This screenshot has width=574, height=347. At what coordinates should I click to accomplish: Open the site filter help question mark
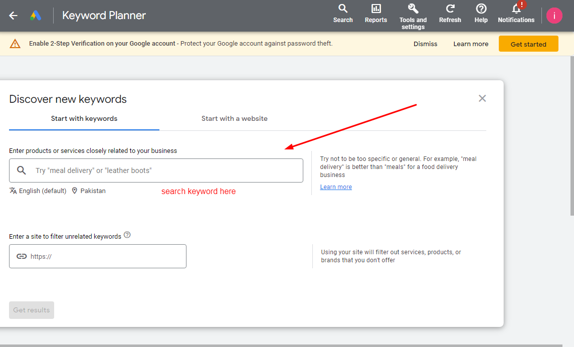[x=127, y=235]
